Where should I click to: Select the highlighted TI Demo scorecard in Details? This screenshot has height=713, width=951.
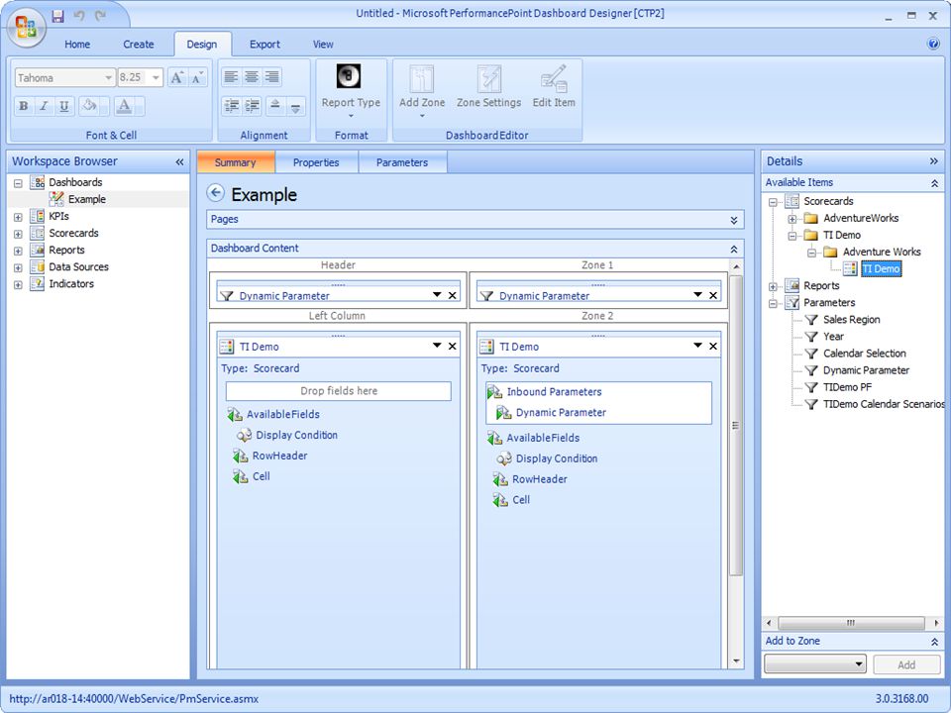point(882,268)
